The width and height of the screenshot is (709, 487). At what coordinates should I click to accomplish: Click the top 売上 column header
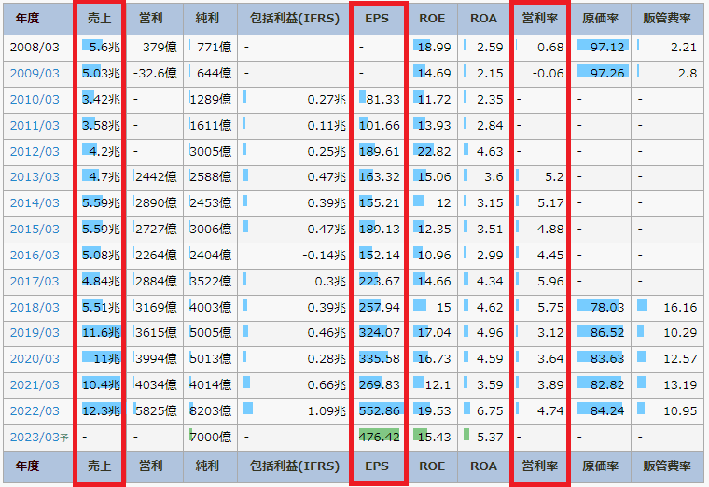[98, 19]
